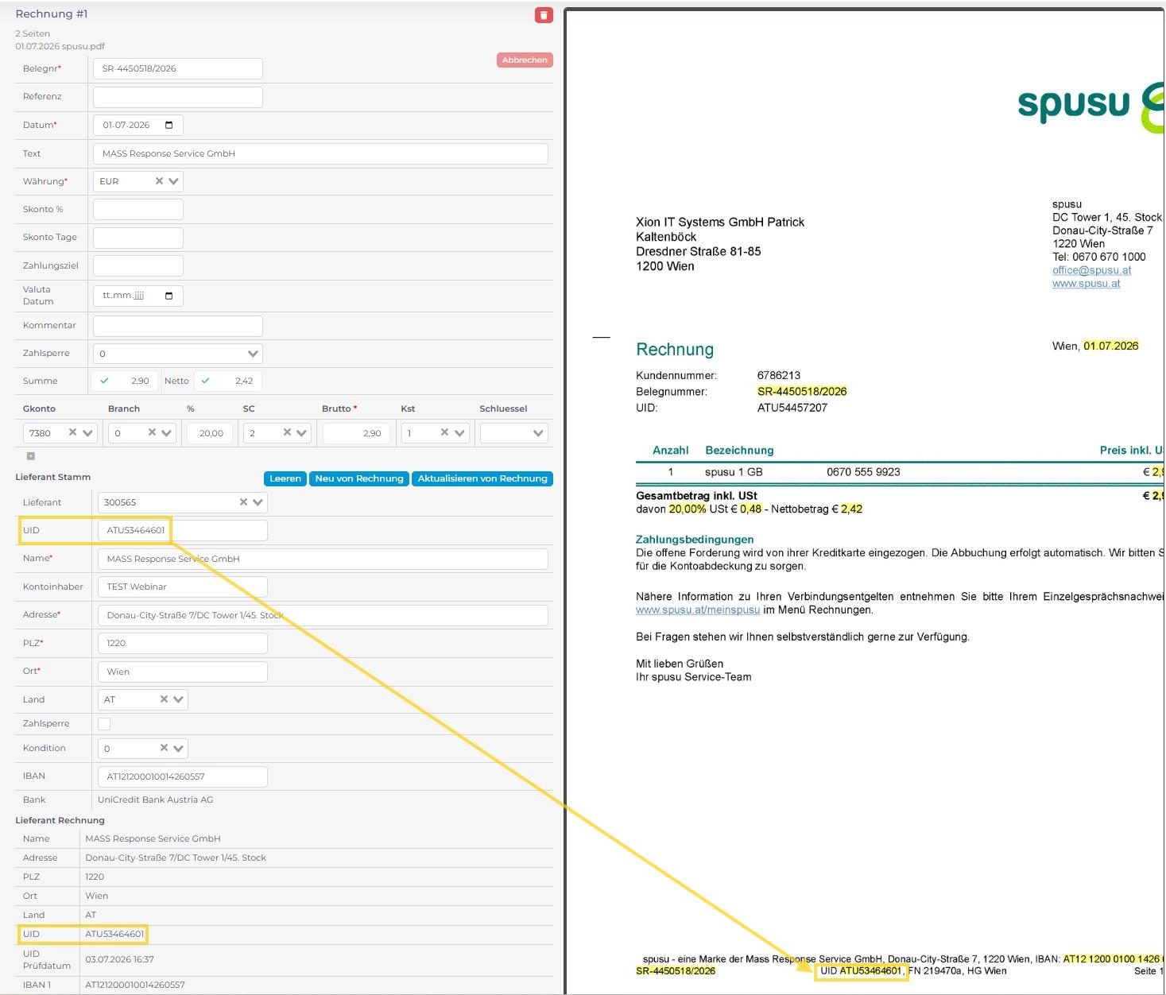Viewport: 1166px width, 995px height.
Task: Click the Kommentar field
Action: click(x=178, y=326)
